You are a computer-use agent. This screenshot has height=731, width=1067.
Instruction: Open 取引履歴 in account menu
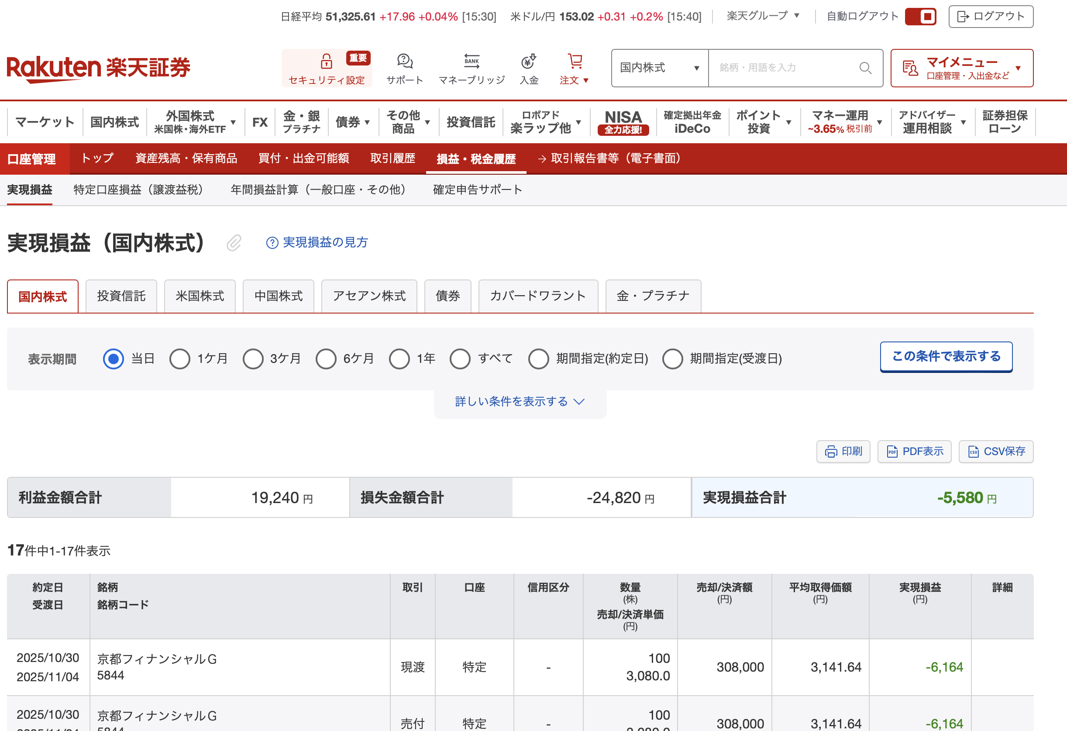pyautogui.click(x=392, y=159)
